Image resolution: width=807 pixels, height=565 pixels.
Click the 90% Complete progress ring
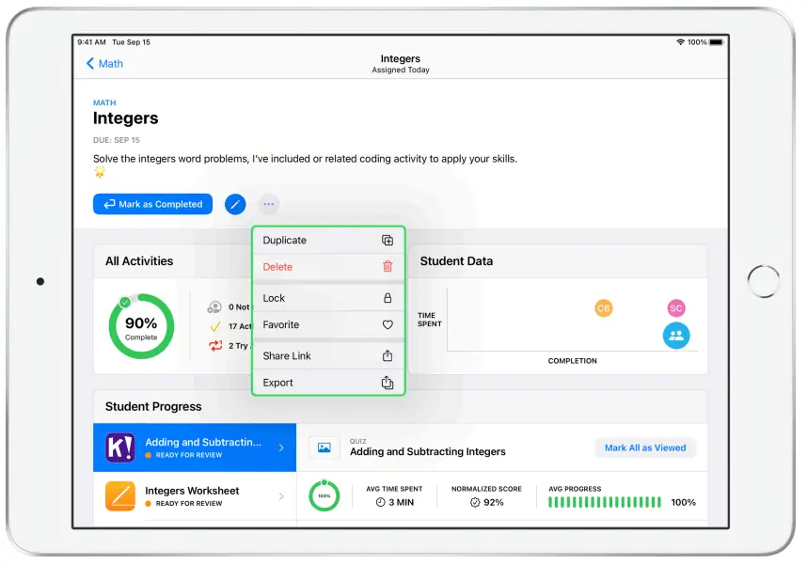(x=141, y=326)
